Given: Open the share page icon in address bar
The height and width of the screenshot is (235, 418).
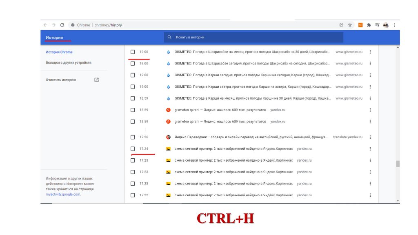Looking at the screenshot, I should tap(341, 25).
